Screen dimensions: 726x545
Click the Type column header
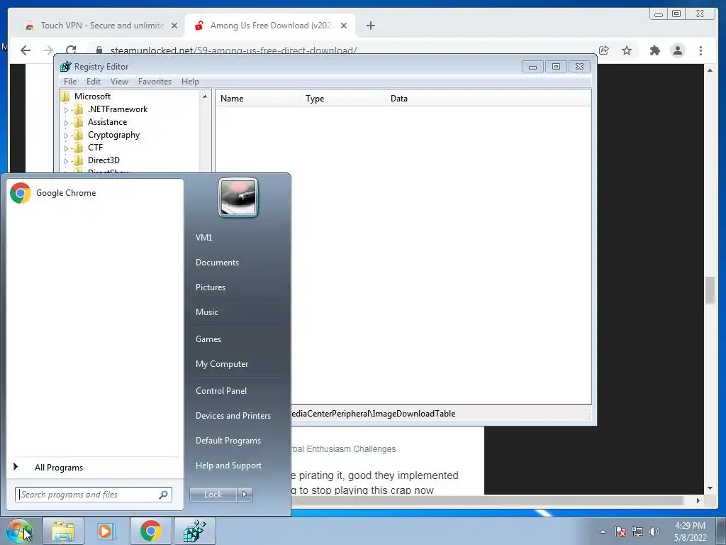click(x=343, y=99)
